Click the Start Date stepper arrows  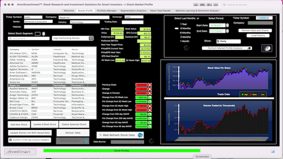pos(227,26)
